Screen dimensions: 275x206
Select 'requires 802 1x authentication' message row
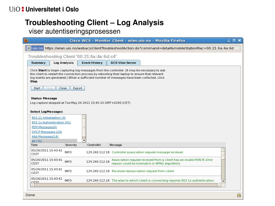tap(126, 180)
